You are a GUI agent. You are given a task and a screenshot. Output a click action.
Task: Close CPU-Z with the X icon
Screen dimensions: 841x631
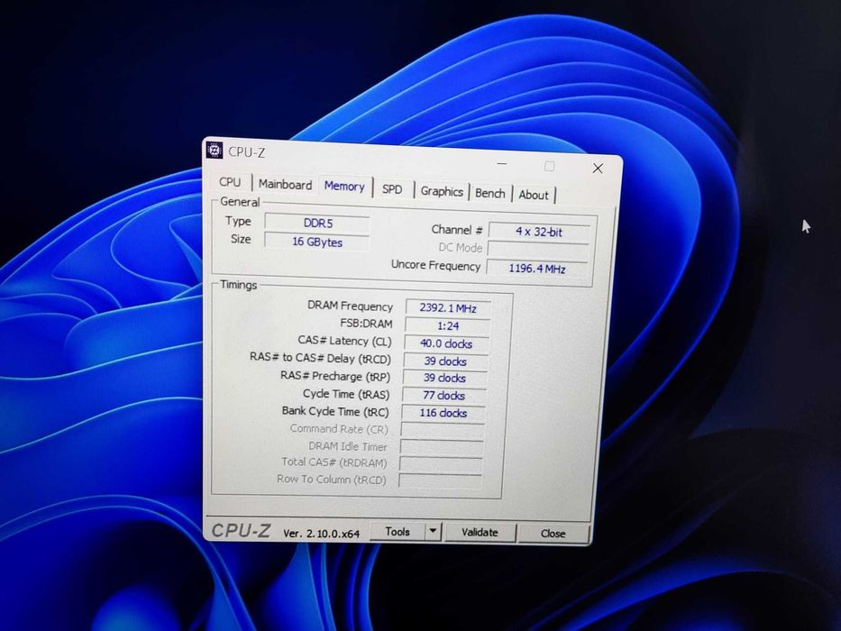click(598, 169)
